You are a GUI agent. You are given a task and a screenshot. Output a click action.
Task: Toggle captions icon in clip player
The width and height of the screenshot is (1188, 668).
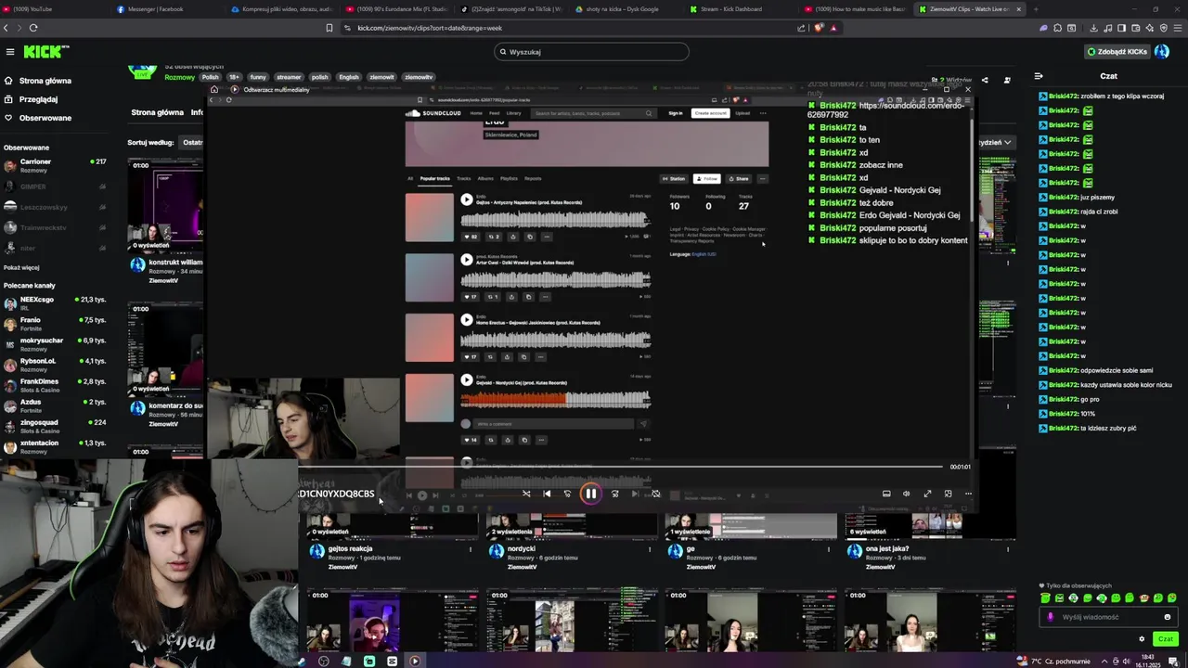(886, 494)
